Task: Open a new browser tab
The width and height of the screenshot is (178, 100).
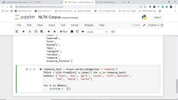Action: point(128,2)
